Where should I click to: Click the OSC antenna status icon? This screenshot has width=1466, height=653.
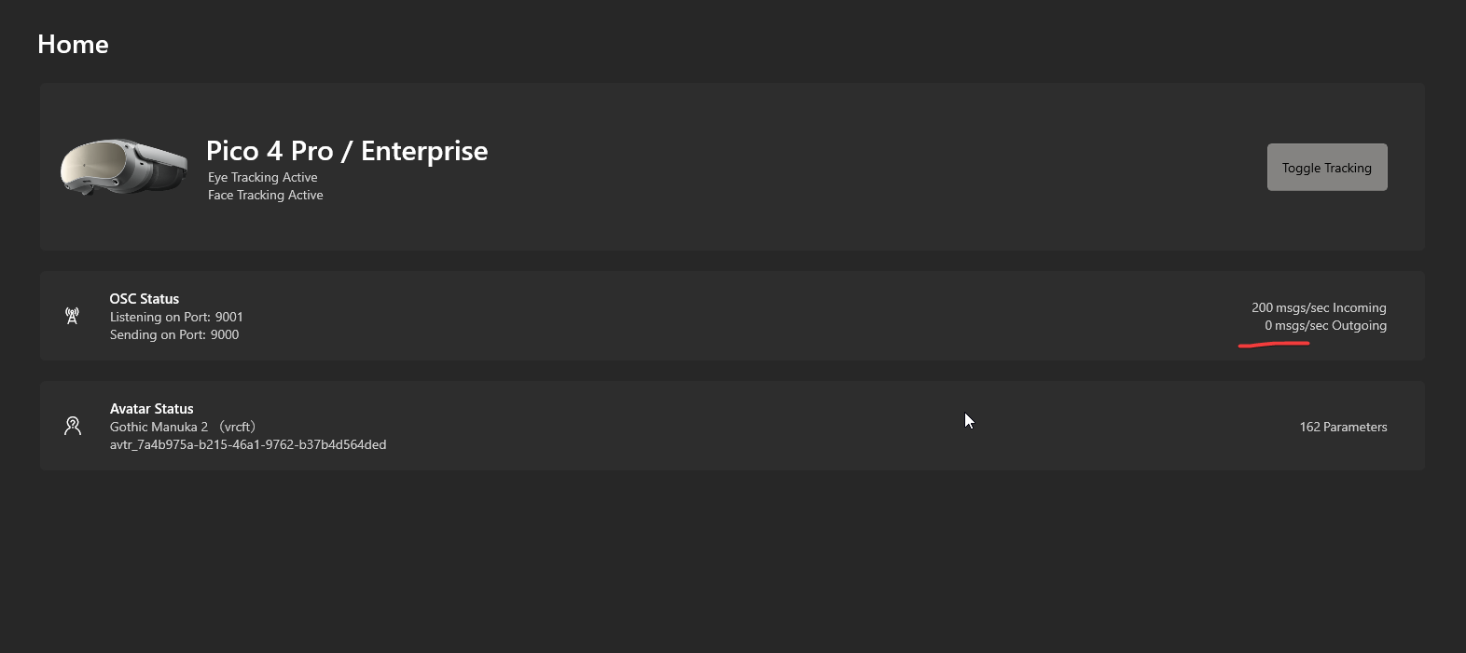[72, 316]
